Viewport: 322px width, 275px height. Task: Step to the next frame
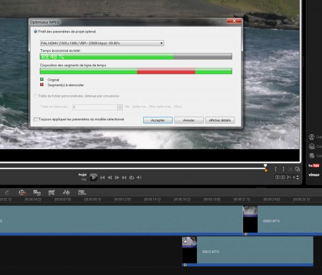coord(117,178)
